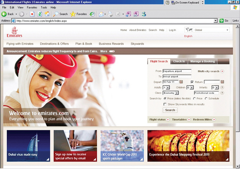Go to the browser Home page icon

[x=47, y=14]
